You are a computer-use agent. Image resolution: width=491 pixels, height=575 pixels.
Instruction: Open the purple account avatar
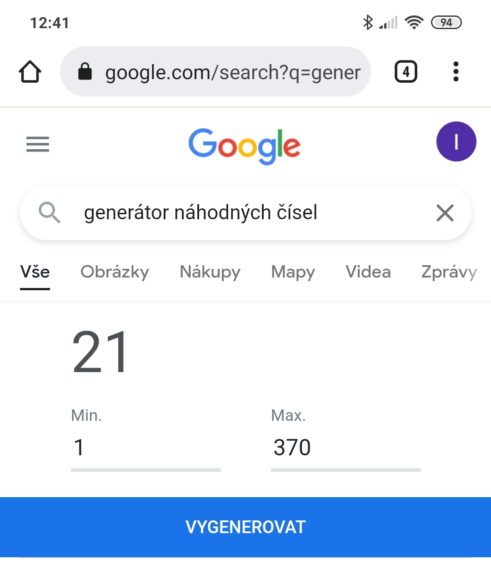tap(456, 141)
